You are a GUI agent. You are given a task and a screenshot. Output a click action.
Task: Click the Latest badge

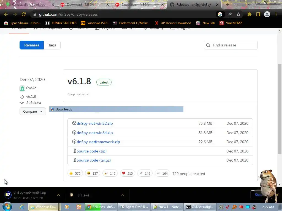[x=104, y=82]
